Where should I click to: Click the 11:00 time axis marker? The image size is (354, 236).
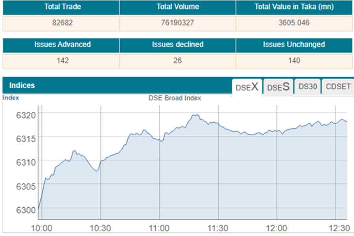pos(159,228)
